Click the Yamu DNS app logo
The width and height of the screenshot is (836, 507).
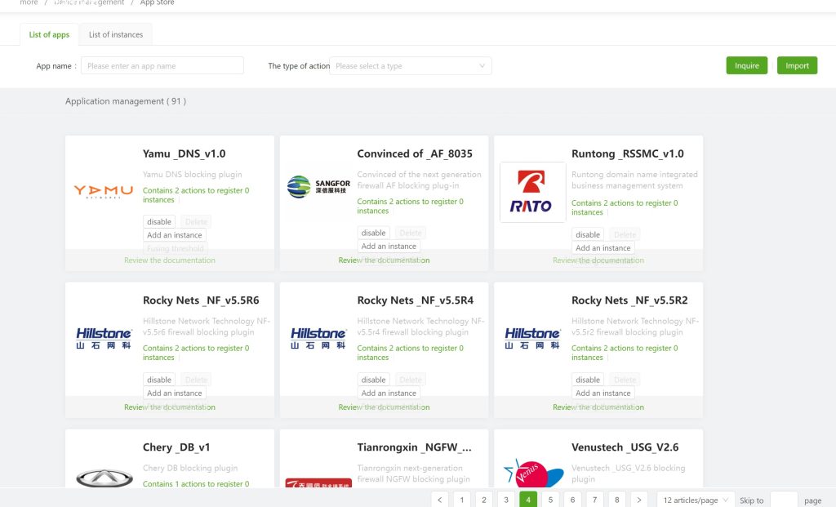pyautogui.click(x=104, y=191)
